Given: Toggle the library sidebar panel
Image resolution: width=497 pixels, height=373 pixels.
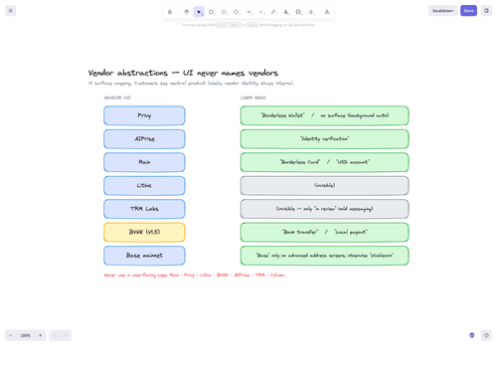Looking at the screenshot, I should pyautogui.click(x=486, y=11).
